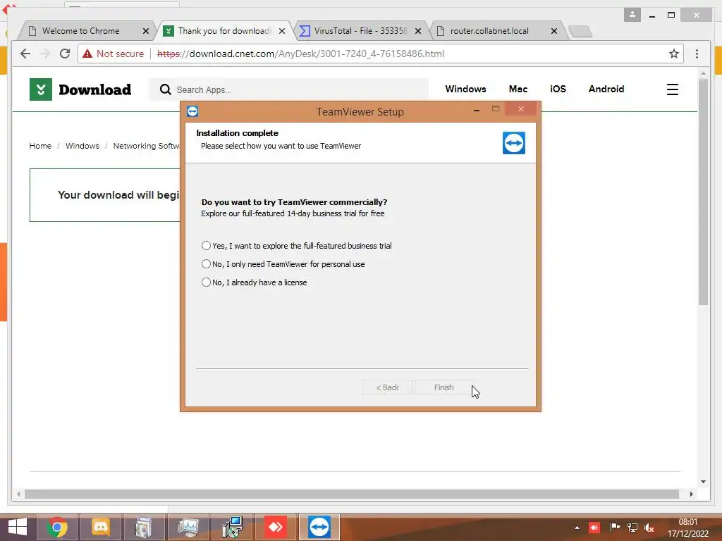Show hidden system tray icons

pos(577,528)
